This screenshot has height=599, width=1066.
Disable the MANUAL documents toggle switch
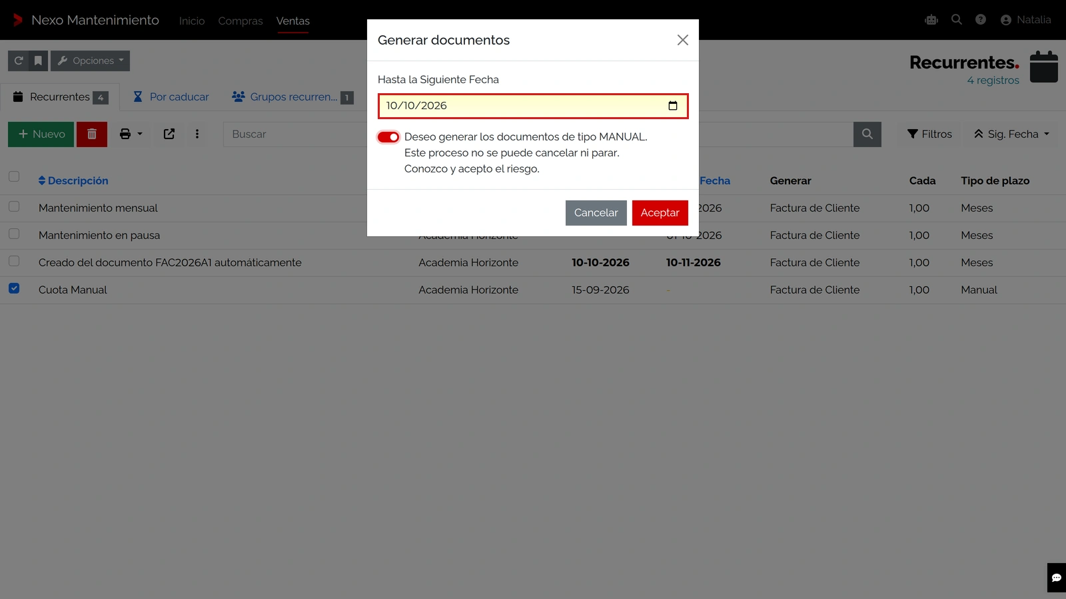(x=388, y=137)
